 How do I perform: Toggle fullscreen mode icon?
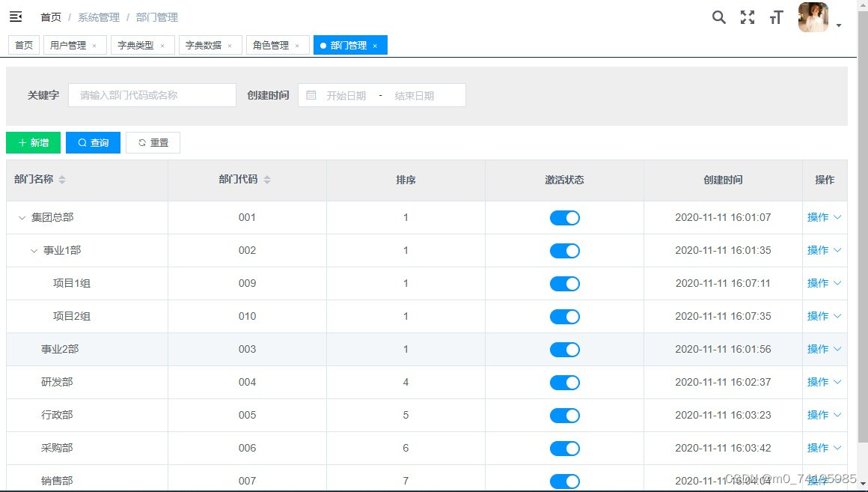click(748, 17)
